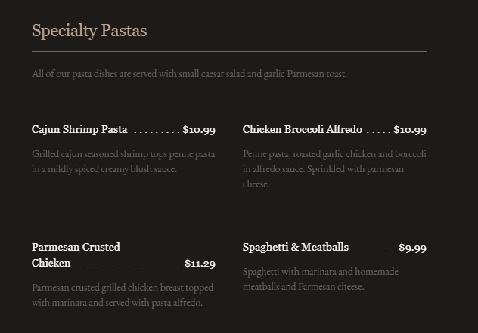Click the Parmesan Crusted Chicken description text

[x=123, y=295]
